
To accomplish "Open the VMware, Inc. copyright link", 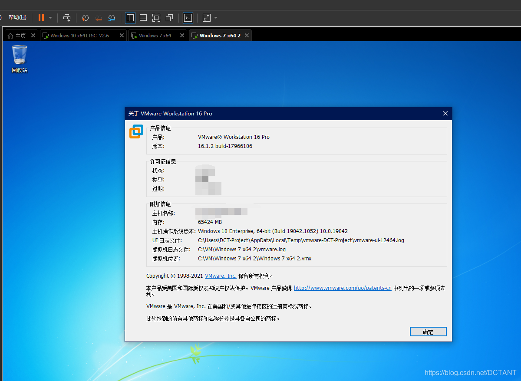I will click(220, 276).
